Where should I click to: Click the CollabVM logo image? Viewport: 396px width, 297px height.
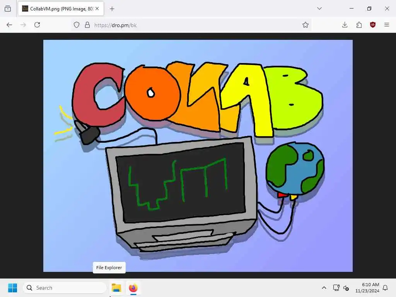[x=198, y=155]
